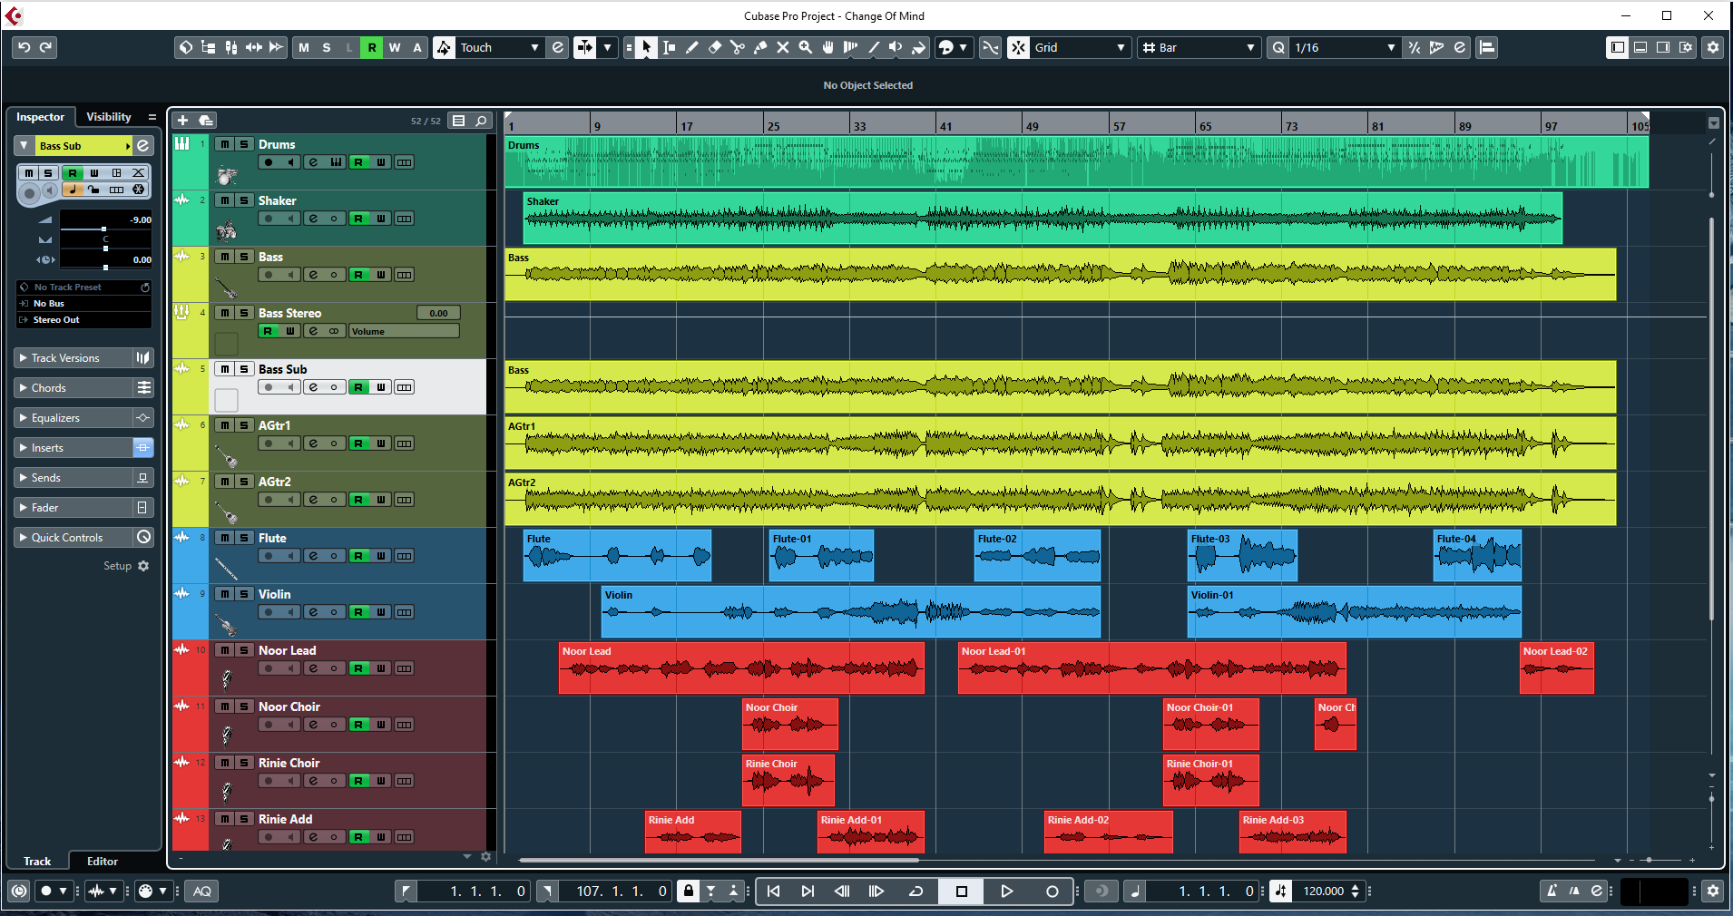Click Go to Left Locator transport button
The height and width of the screenshot is (916, 1733).
[773, 892]
